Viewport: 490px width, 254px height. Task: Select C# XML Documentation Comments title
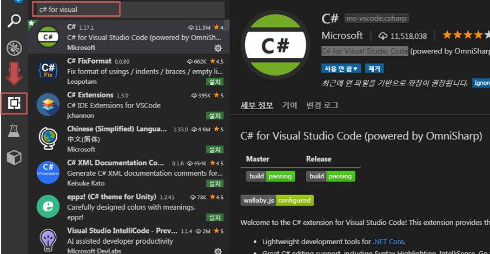[x=115, y=163]
